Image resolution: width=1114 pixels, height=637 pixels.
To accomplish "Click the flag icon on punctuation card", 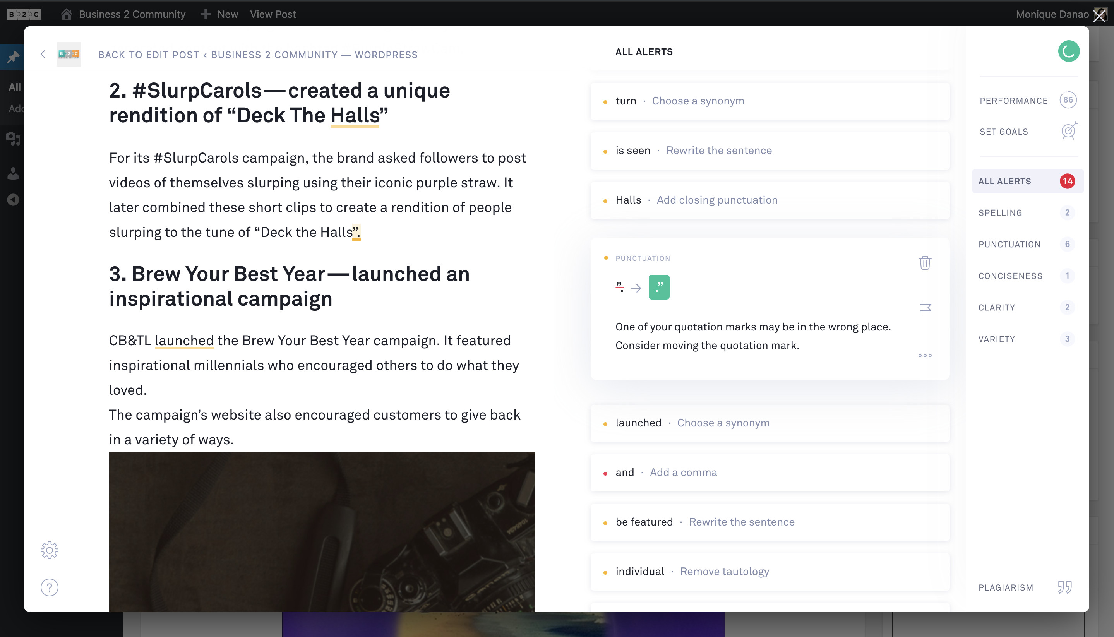I will point(925,309).
